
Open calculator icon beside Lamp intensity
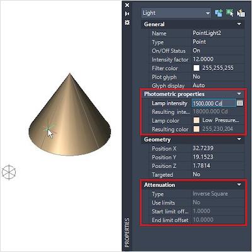tap(240, 103)
